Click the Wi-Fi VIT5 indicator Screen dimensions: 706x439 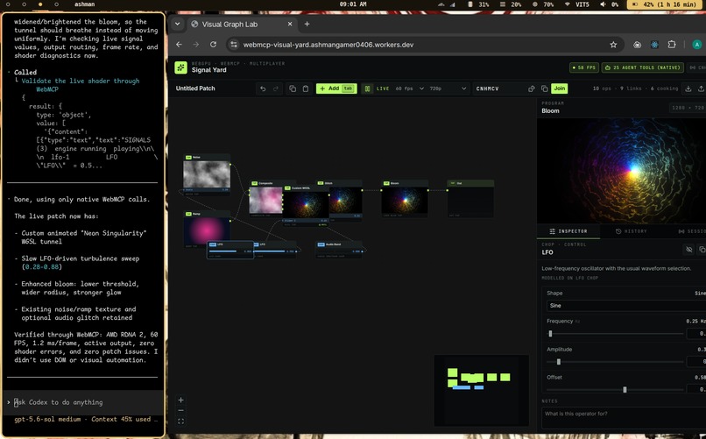[x=577, y=4]
